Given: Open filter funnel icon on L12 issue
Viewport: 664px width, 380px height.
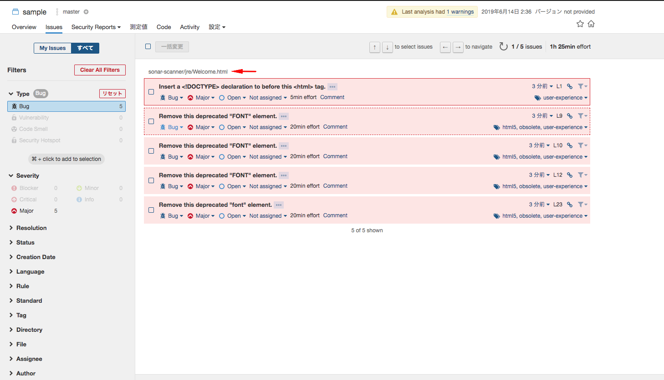Looking at the screenshot, I should click(582, 175).
